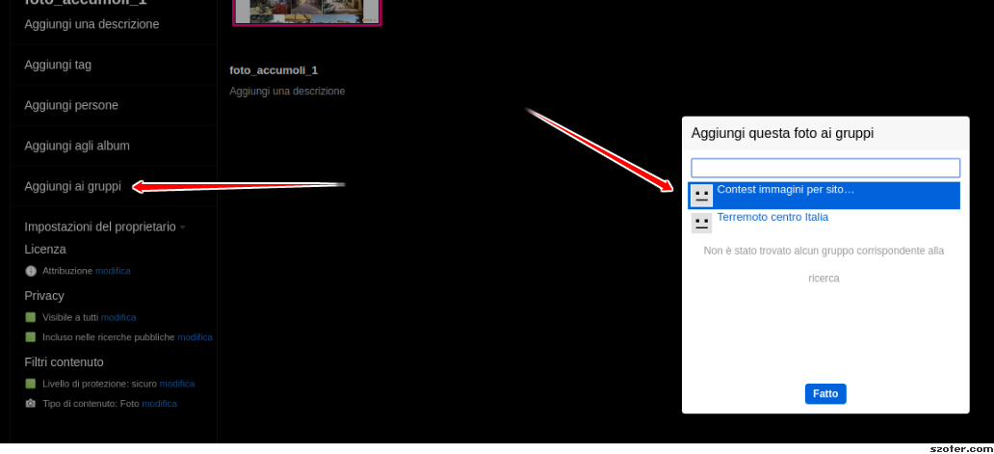Select Aggiungi persone in the sidebar
The width and height of the screenshot is (994, 454).
71,105
